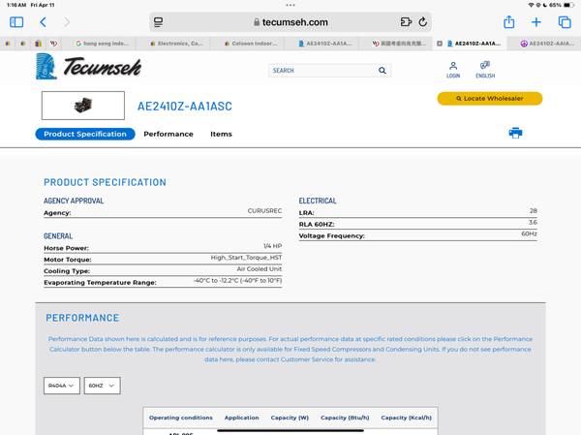
Task: Switch to the last AE2410Z-AA1A tab
Action: pos(548,44)
